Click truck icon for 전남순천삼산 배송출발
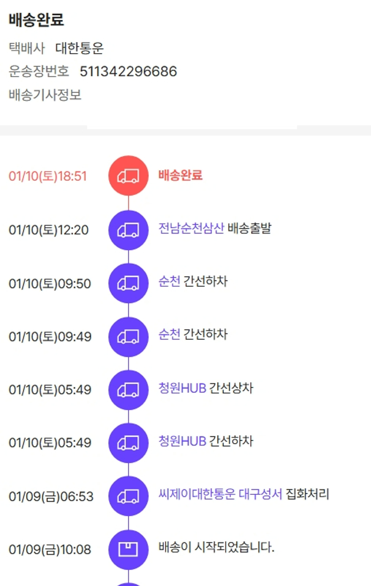 (128, 230)
